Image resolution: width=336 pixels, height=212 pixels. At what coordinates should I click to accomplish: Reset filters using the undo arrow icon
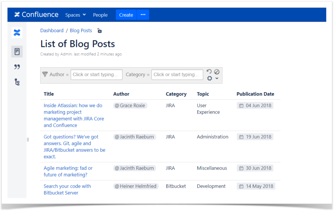pos(209,72)
